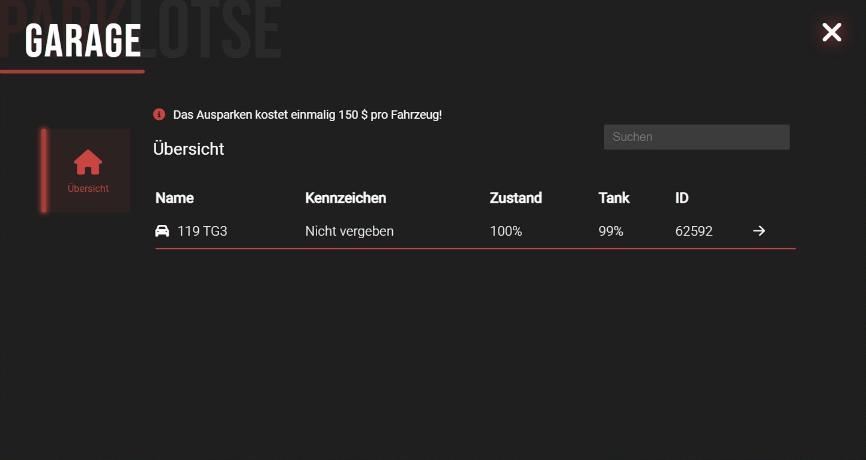Focus the Suchen search field
This screenshot has width=866, height=460.
point(696,137)
